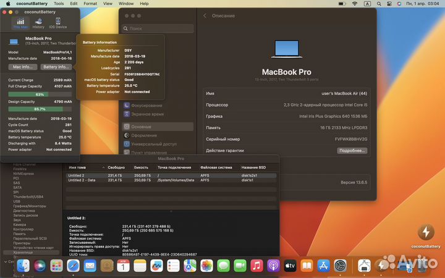Open Notes from the dock
This screenshot has width=445, height=278.
pyautogui.click(x=140, y=266)
